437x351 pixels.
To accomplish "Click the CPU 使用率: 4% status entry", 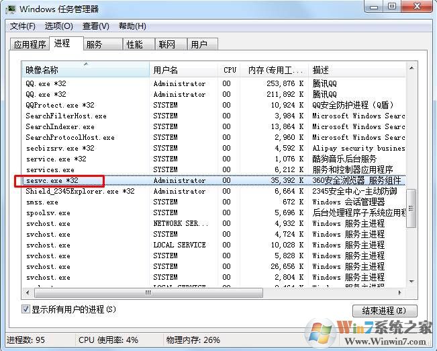I will tap(109, 340).
